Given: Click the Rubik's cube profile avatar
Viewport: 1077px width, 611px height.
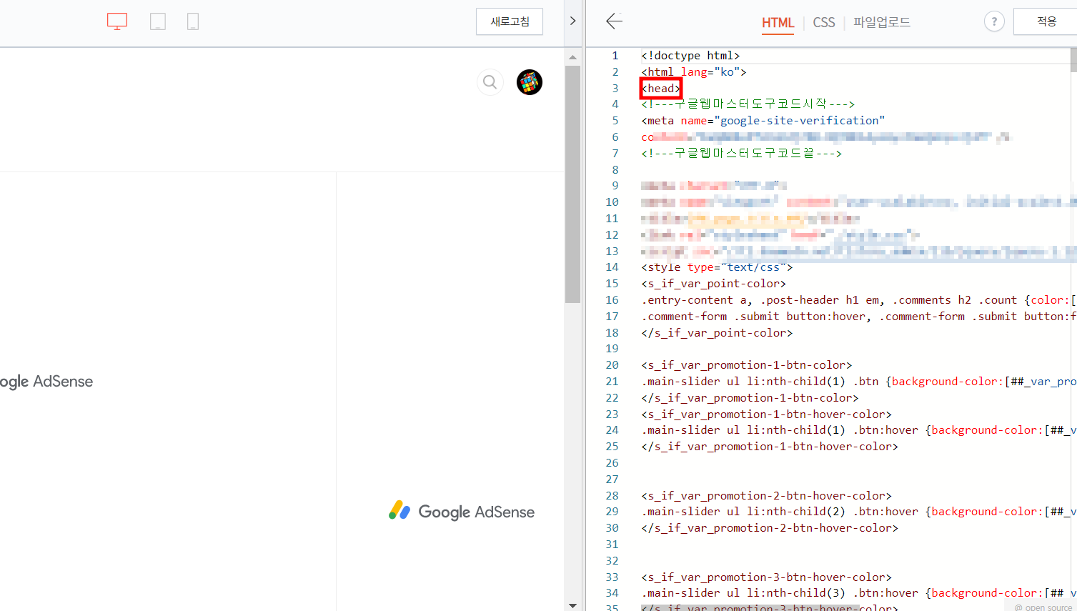Looking at the screenshot, I should point(530,82).
